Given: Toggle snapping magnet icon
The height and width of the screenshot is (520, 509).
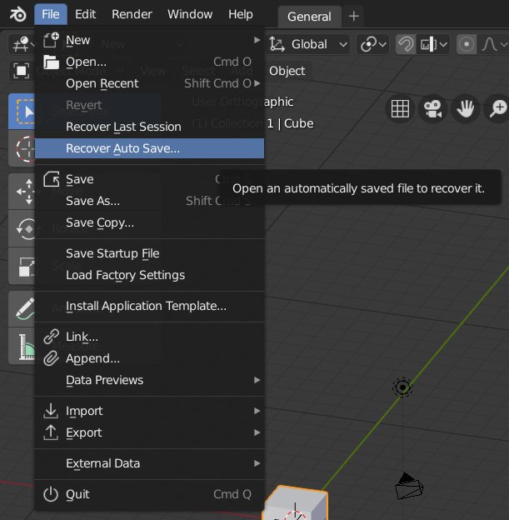Looking at the screenshot, I should point(406,44).
